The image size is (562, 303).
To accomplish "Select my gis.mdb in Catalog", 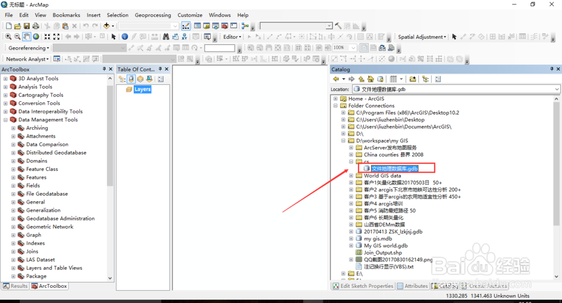I will [378, 238].
